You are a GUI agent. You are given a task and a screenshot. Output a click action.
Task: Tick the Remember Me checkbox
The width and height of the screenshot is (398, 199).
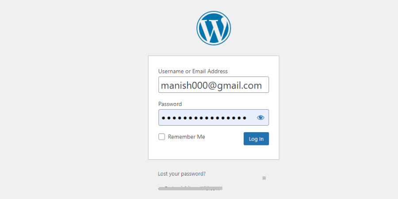click(162, 137)
